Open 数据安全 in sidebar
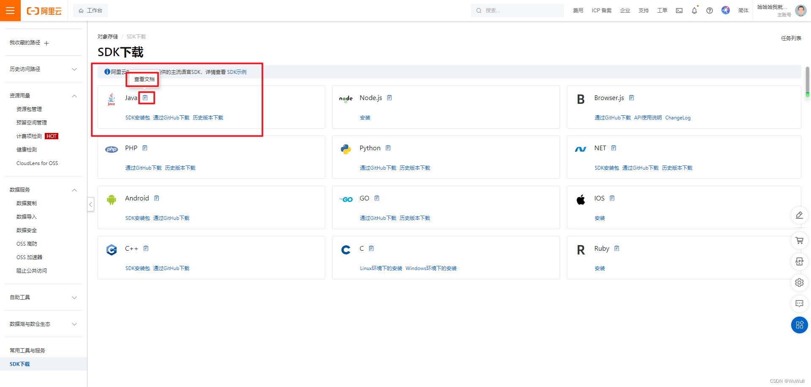Image resolution: width=811 pixels, height=387 pixels. point(27,230)
